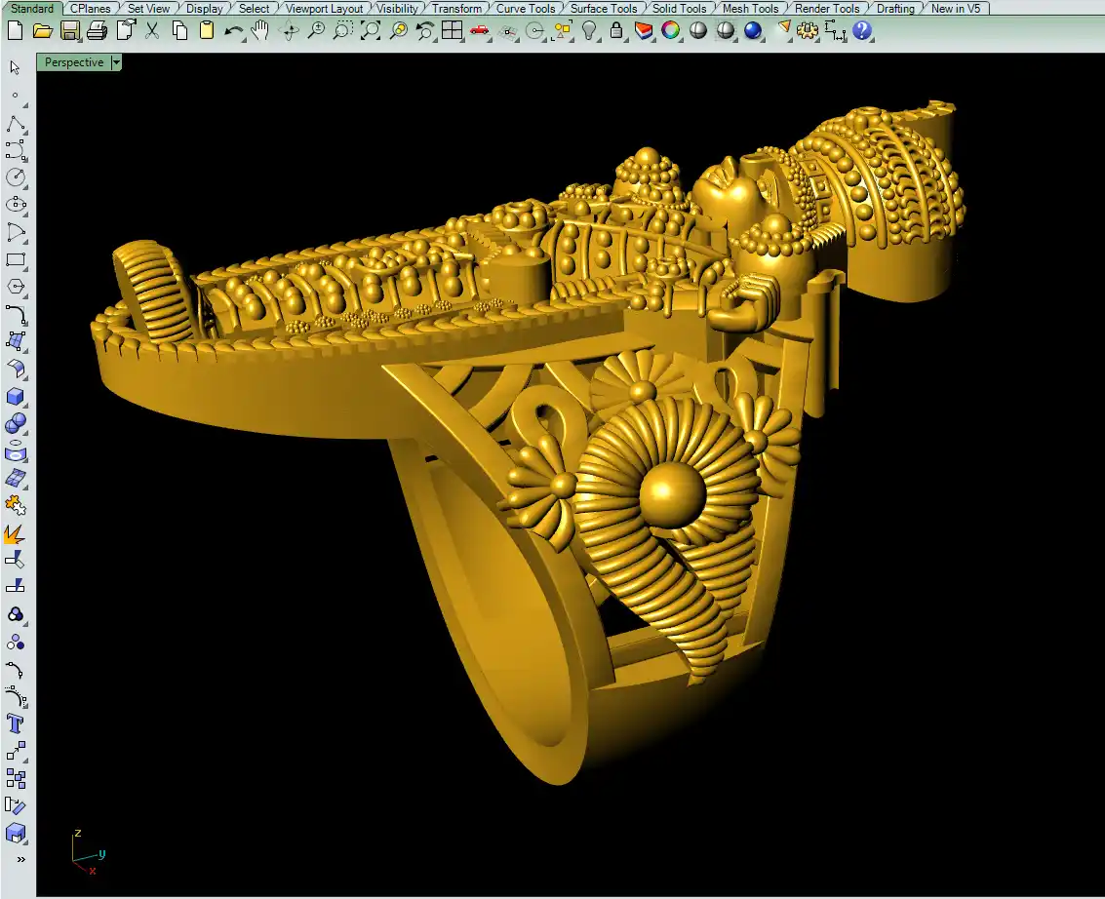Select the Ellipse tool
This screenshot has width=1105, height=899.
click(x=16, y=205)
